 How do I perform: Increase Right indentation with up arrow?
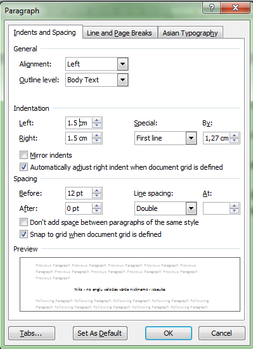(x=97, y=136)
